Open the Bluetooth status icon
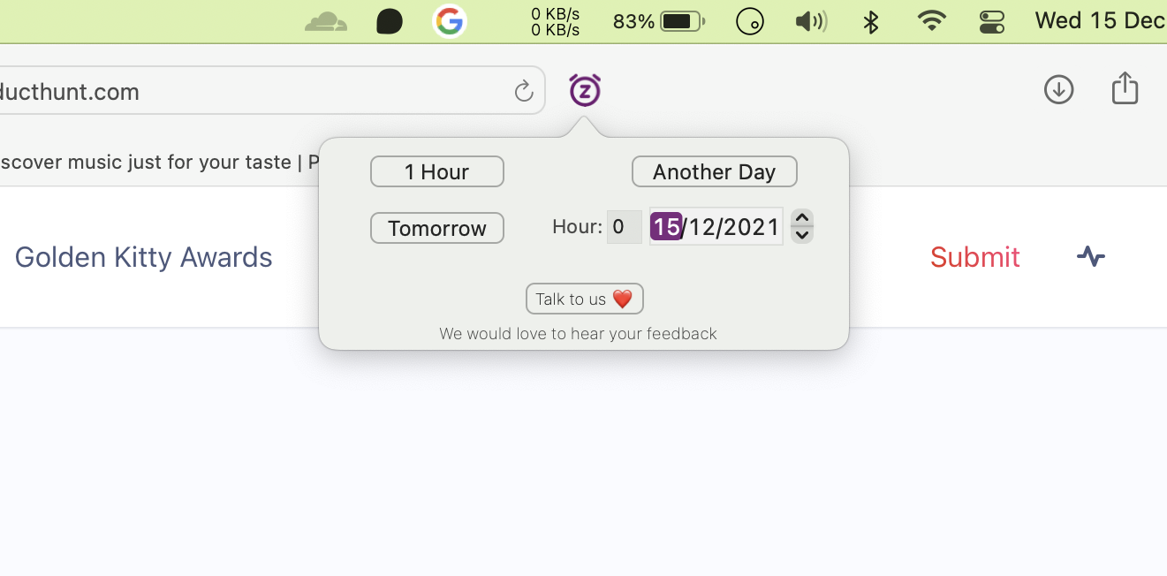 869,21
